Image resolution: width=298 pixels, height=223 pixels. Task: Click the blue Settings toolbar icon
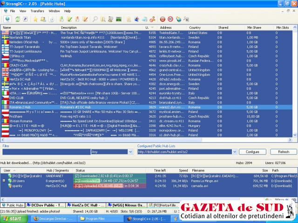(136, 19)
